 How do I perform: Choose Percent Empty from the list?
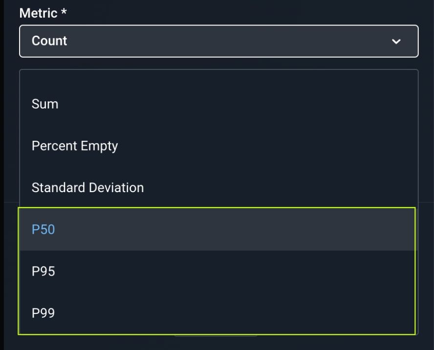coord(75,146)
